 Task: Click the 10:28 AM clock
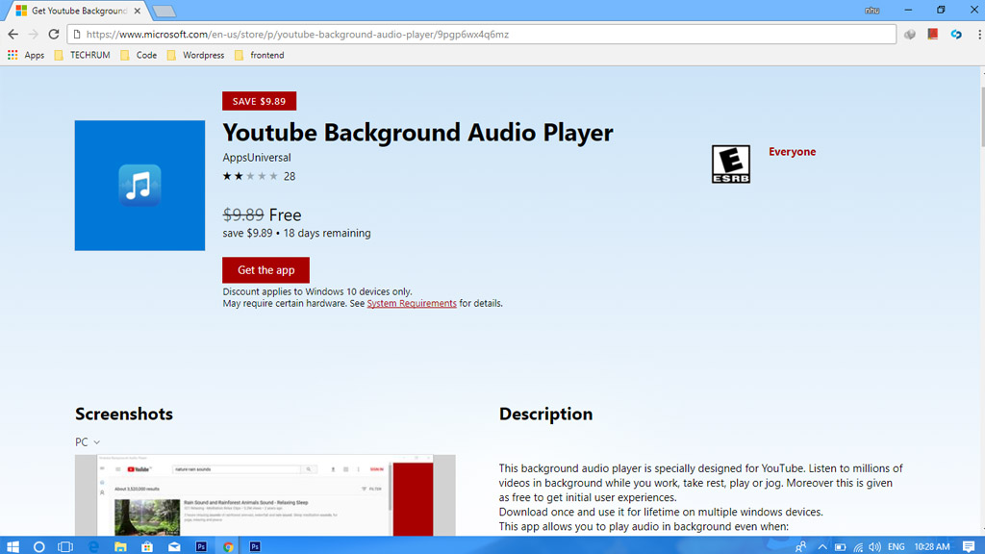(931, 547)
